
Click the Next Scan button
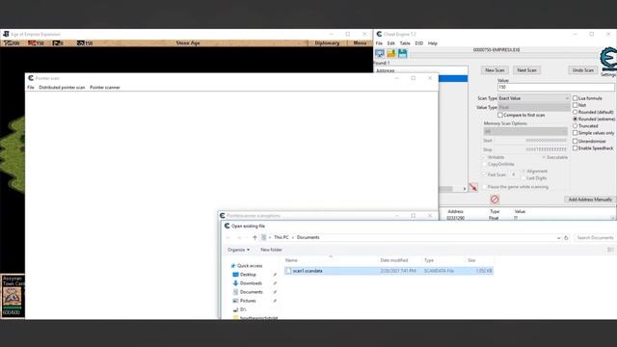[x=526, y=70]
